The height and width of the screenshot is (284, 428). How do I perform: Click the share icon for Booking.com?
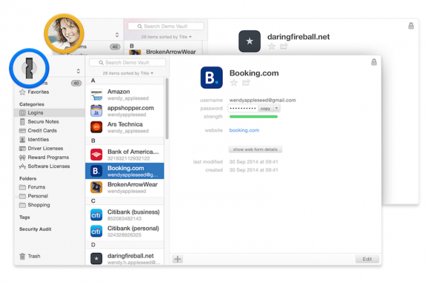(x=246, y=82)
